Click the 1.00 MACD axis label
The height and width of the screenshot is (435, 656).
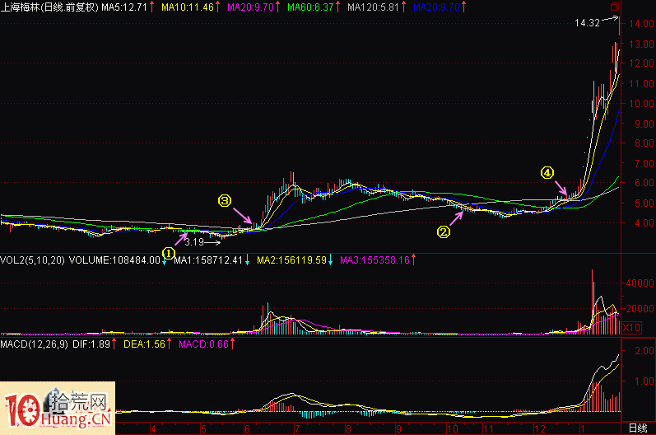pyautogui.click(x=644, y=381)
